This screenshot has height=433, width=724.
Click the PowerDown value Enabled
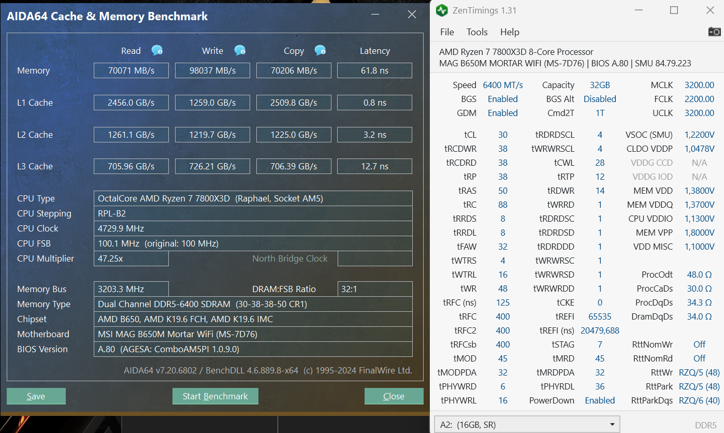click(x=600, y=400)
